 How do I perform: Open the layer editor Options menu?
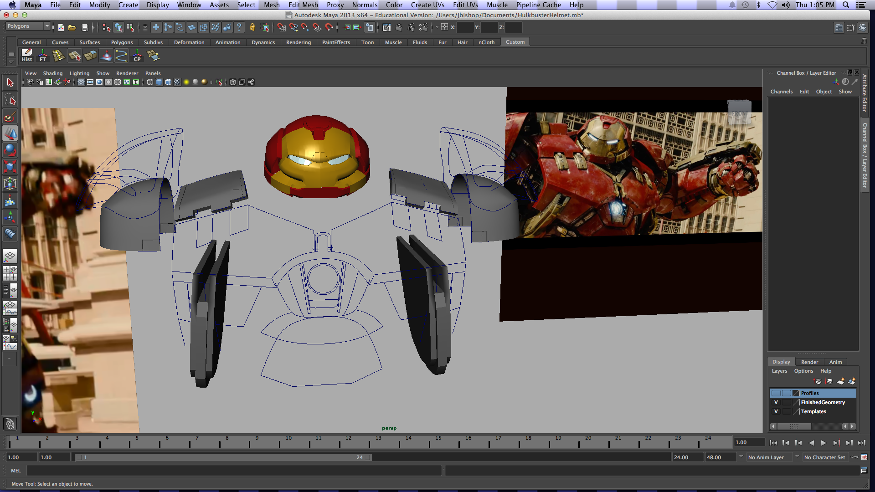803,371
